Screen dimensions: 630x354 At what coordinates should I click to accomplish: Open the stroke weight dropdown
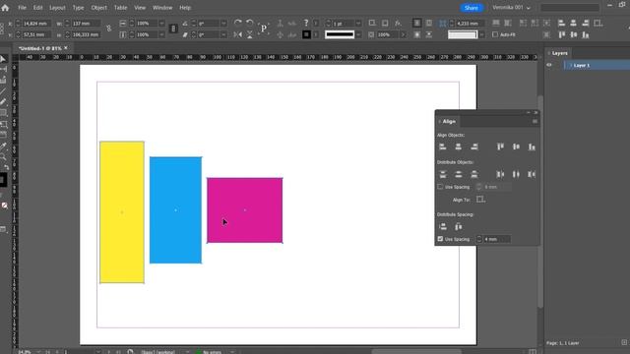point(358,24)
